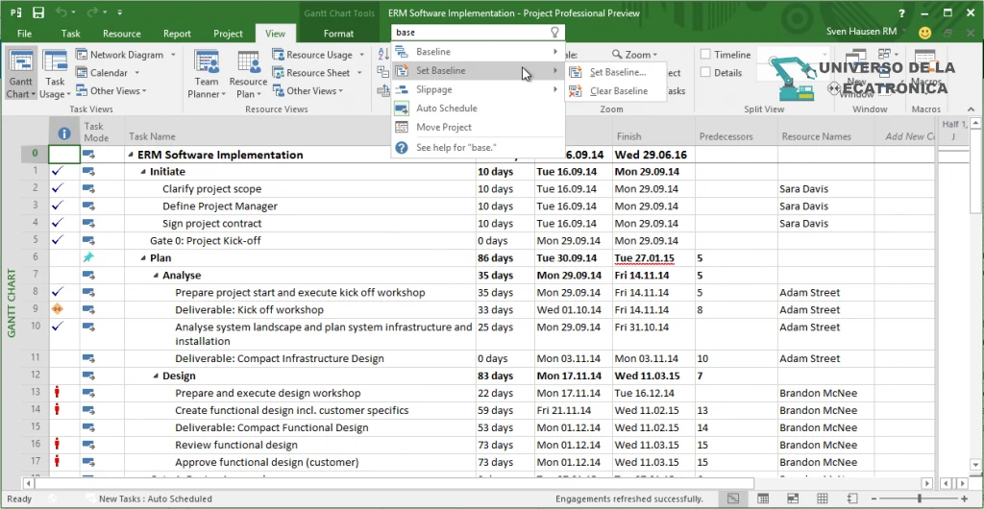This screenshot has width=984, height=509.
Task: Switch to the Report tab
Action: (177, 34)
